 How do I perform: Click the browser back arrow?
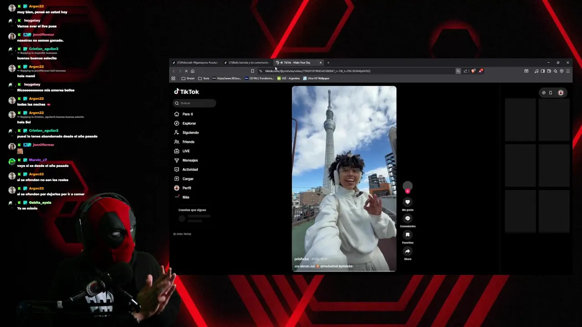pyautogui.click(x=174, y=71)
